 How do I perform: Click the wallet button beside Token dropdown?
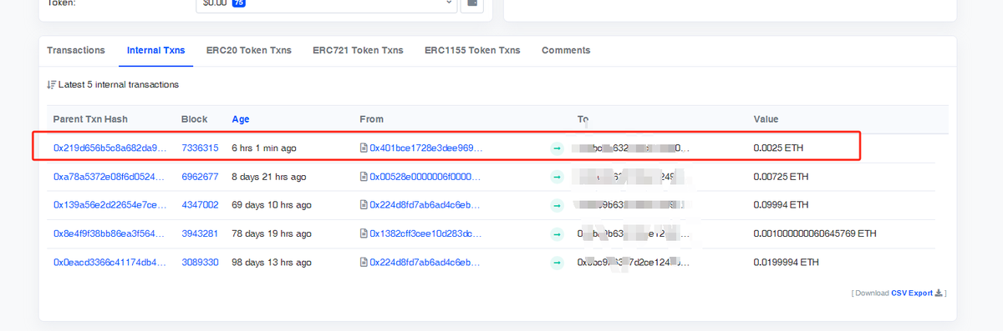coord(473,4)
